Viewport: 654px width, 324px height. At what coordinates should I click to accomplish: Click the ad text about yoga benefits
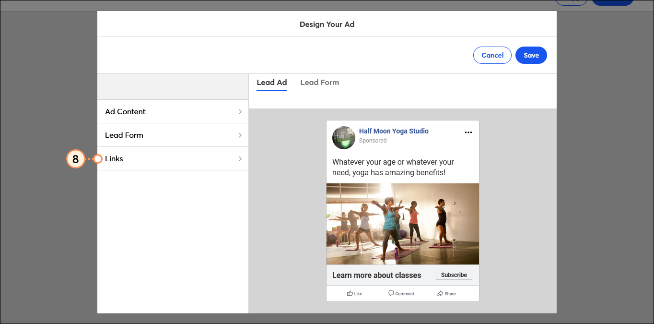[x=393, y=168]
